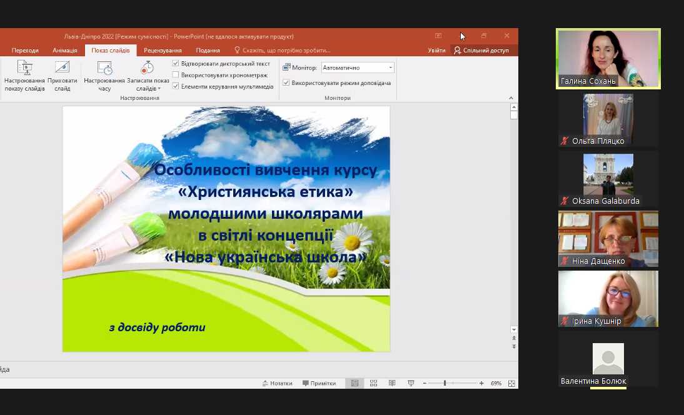Viewport: 684px width, 415px height.
Task: Fit slide to current window icon
Action: pyautogui.click(x=511, y=383)
